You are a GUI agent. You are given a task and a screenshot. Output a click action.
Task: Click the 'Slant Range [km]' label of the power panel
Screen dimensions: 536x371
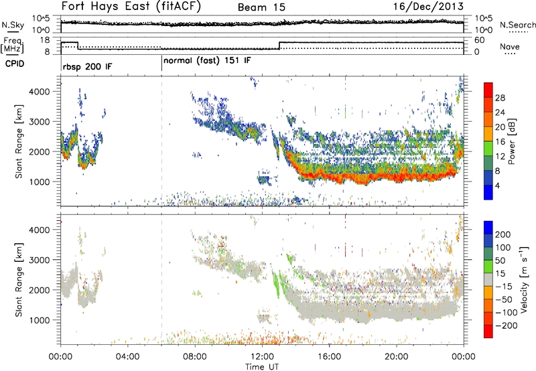[19, 141]
